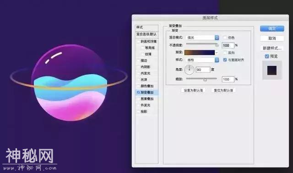The height and width of the screenshot is (173, 293).
Task: Open the 样式 dropdown showing 线性
Action: (202, 60)
